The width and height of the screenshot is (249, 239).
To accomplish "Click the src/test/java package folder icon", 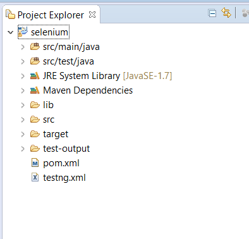I will click(x=35, y=61).
